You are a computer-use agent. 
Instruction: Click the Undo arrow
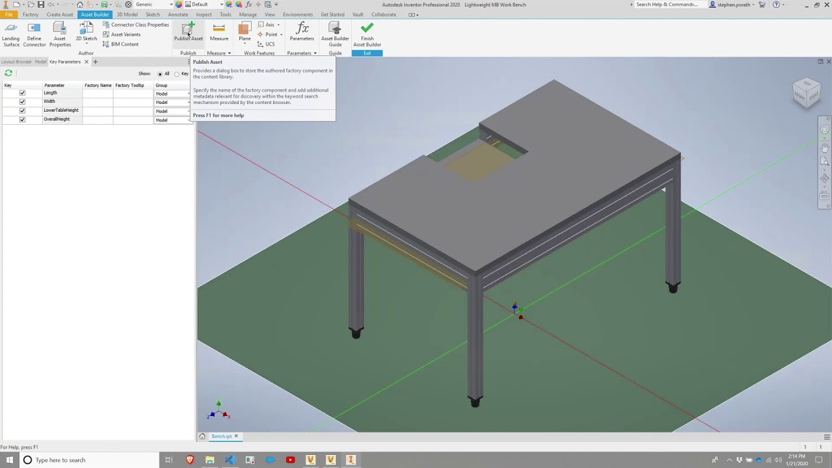(51, 5)
